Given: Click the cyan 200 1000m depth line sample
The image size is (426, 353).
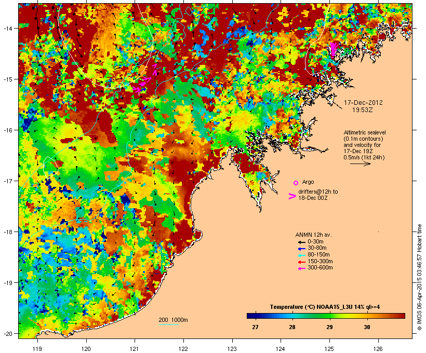Looking at the screenshot, I should point(168,324).
